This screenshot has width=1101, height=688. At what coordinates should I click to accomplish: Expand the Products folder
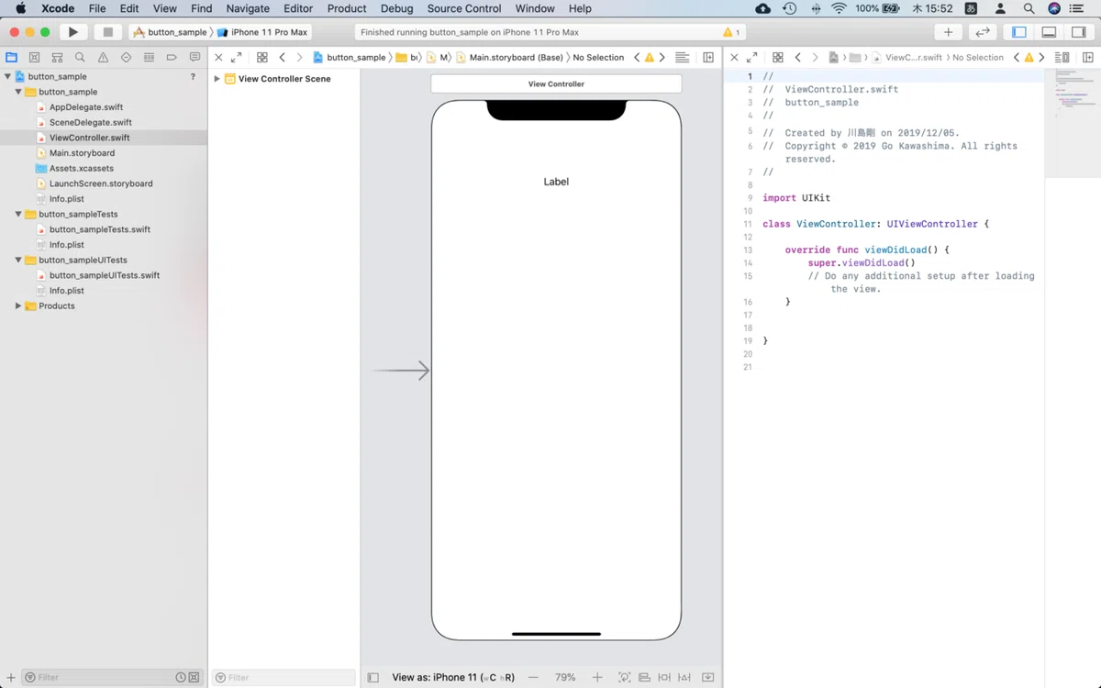pyautogui.click(x=18, y=306)
